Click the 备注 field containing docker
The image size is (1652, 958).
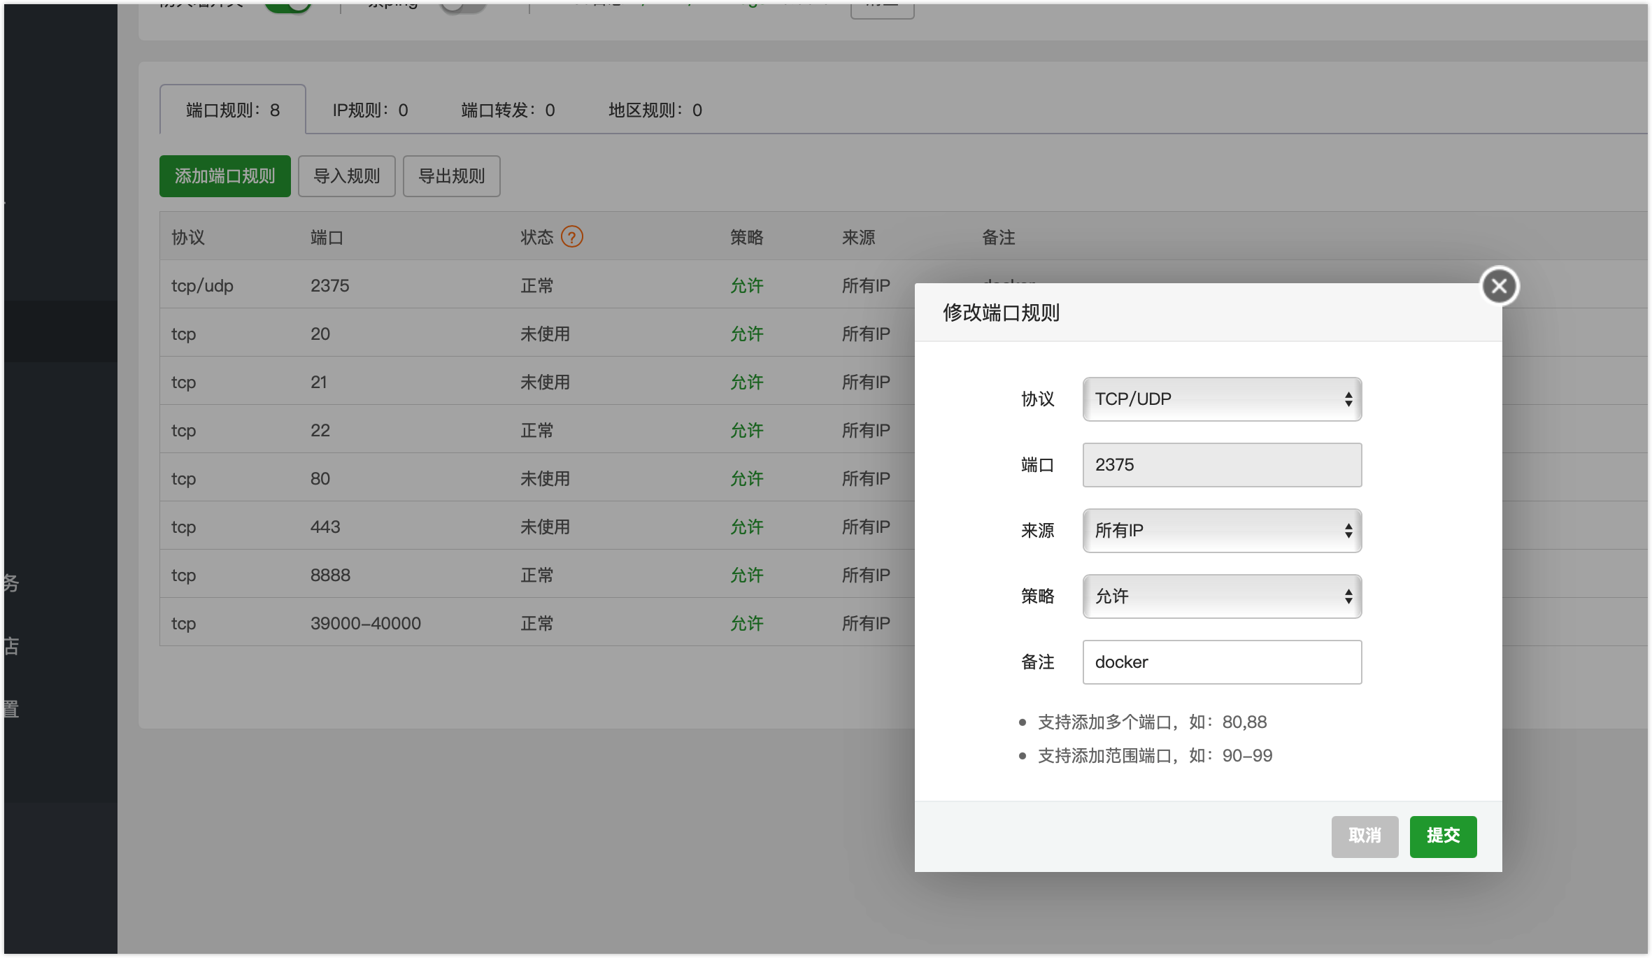point(1221,662)
